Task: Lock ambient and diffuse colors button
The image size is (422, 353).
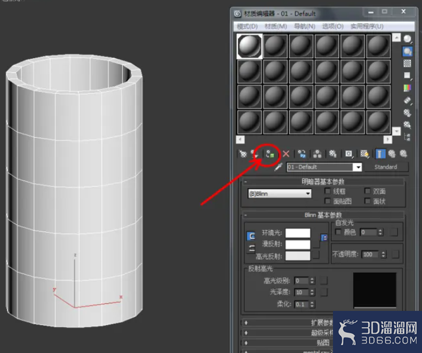Action: [x=251, y=236]
